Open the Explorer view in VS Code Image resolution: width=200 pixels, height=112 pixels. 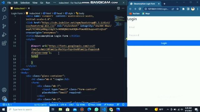click(x=4, y=9)
